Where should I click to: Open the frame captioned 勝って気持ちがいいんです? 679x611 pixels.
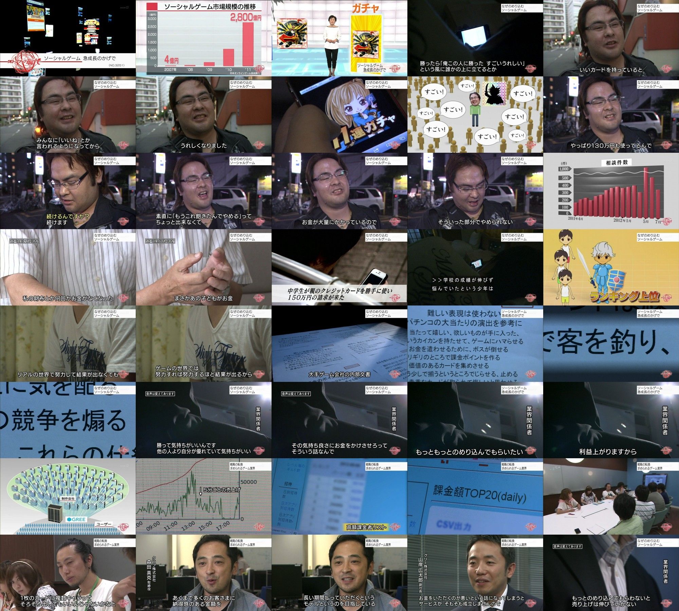pyautogui.click(x=204, y=420)
